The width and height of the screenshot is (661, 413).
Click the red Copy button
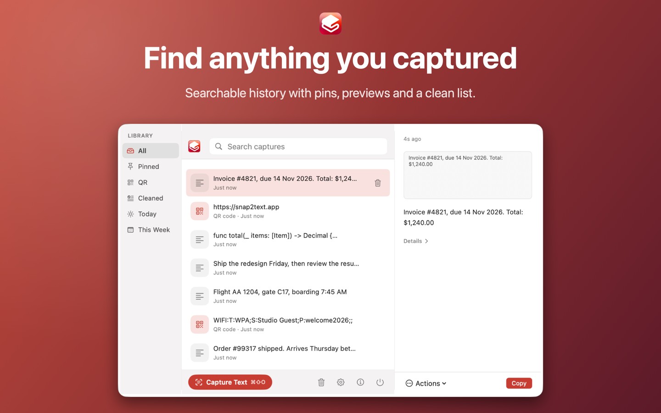point(519,383)
